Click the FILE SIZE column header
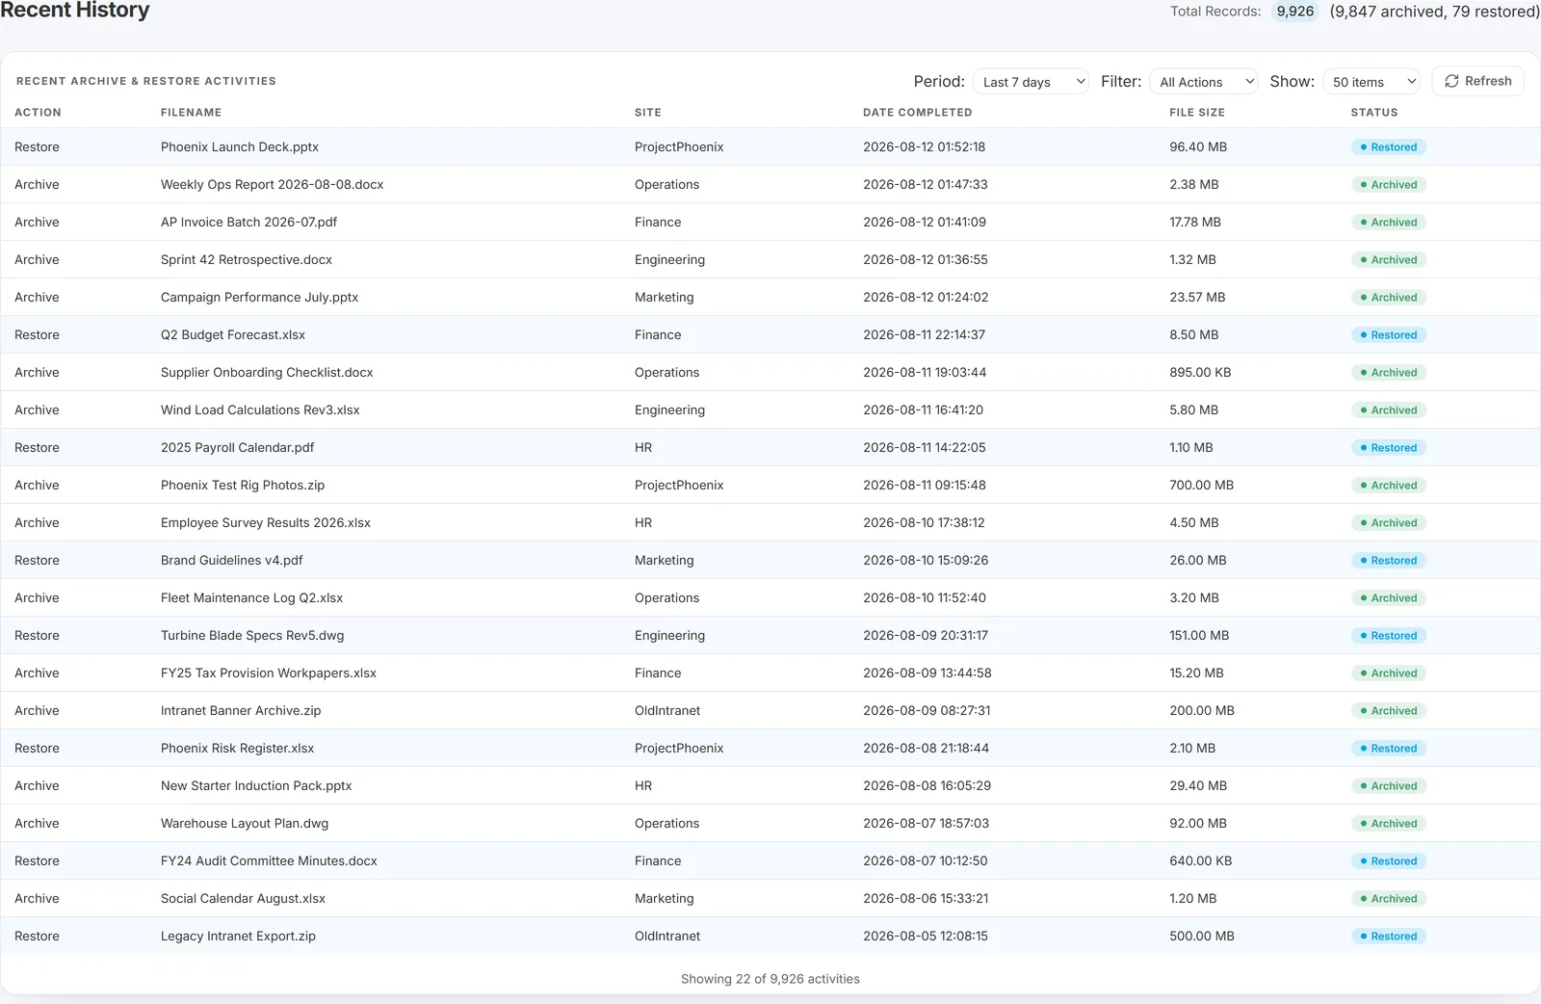Screen dimensions: 1541x1004 [x=1197, y=113]
